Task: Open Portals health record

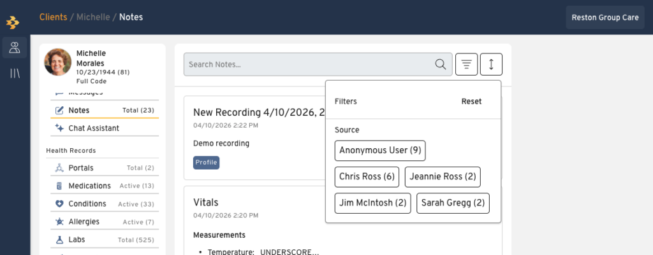Action: click(x=105, y=169)
